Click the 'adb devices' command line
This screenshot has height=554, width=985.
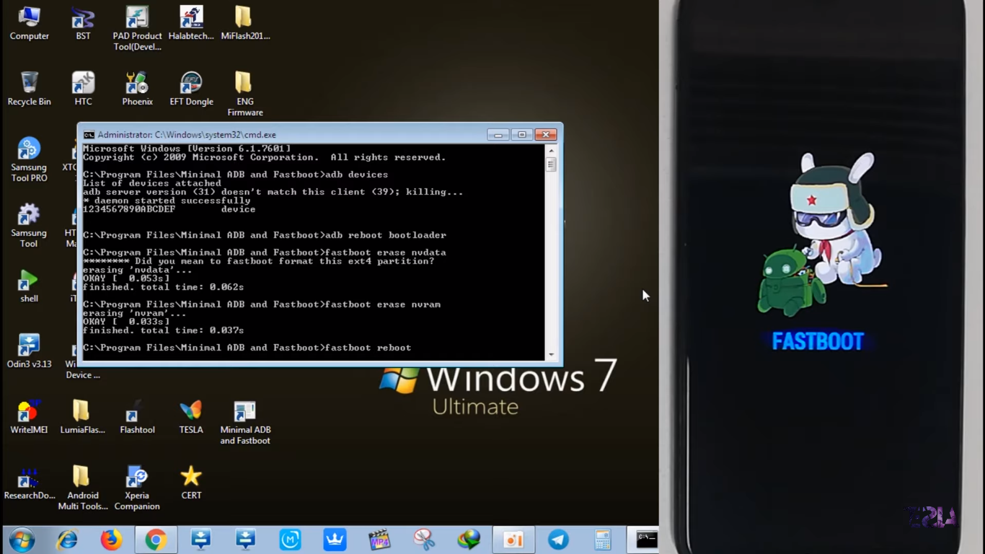click(x=236, y=175)
